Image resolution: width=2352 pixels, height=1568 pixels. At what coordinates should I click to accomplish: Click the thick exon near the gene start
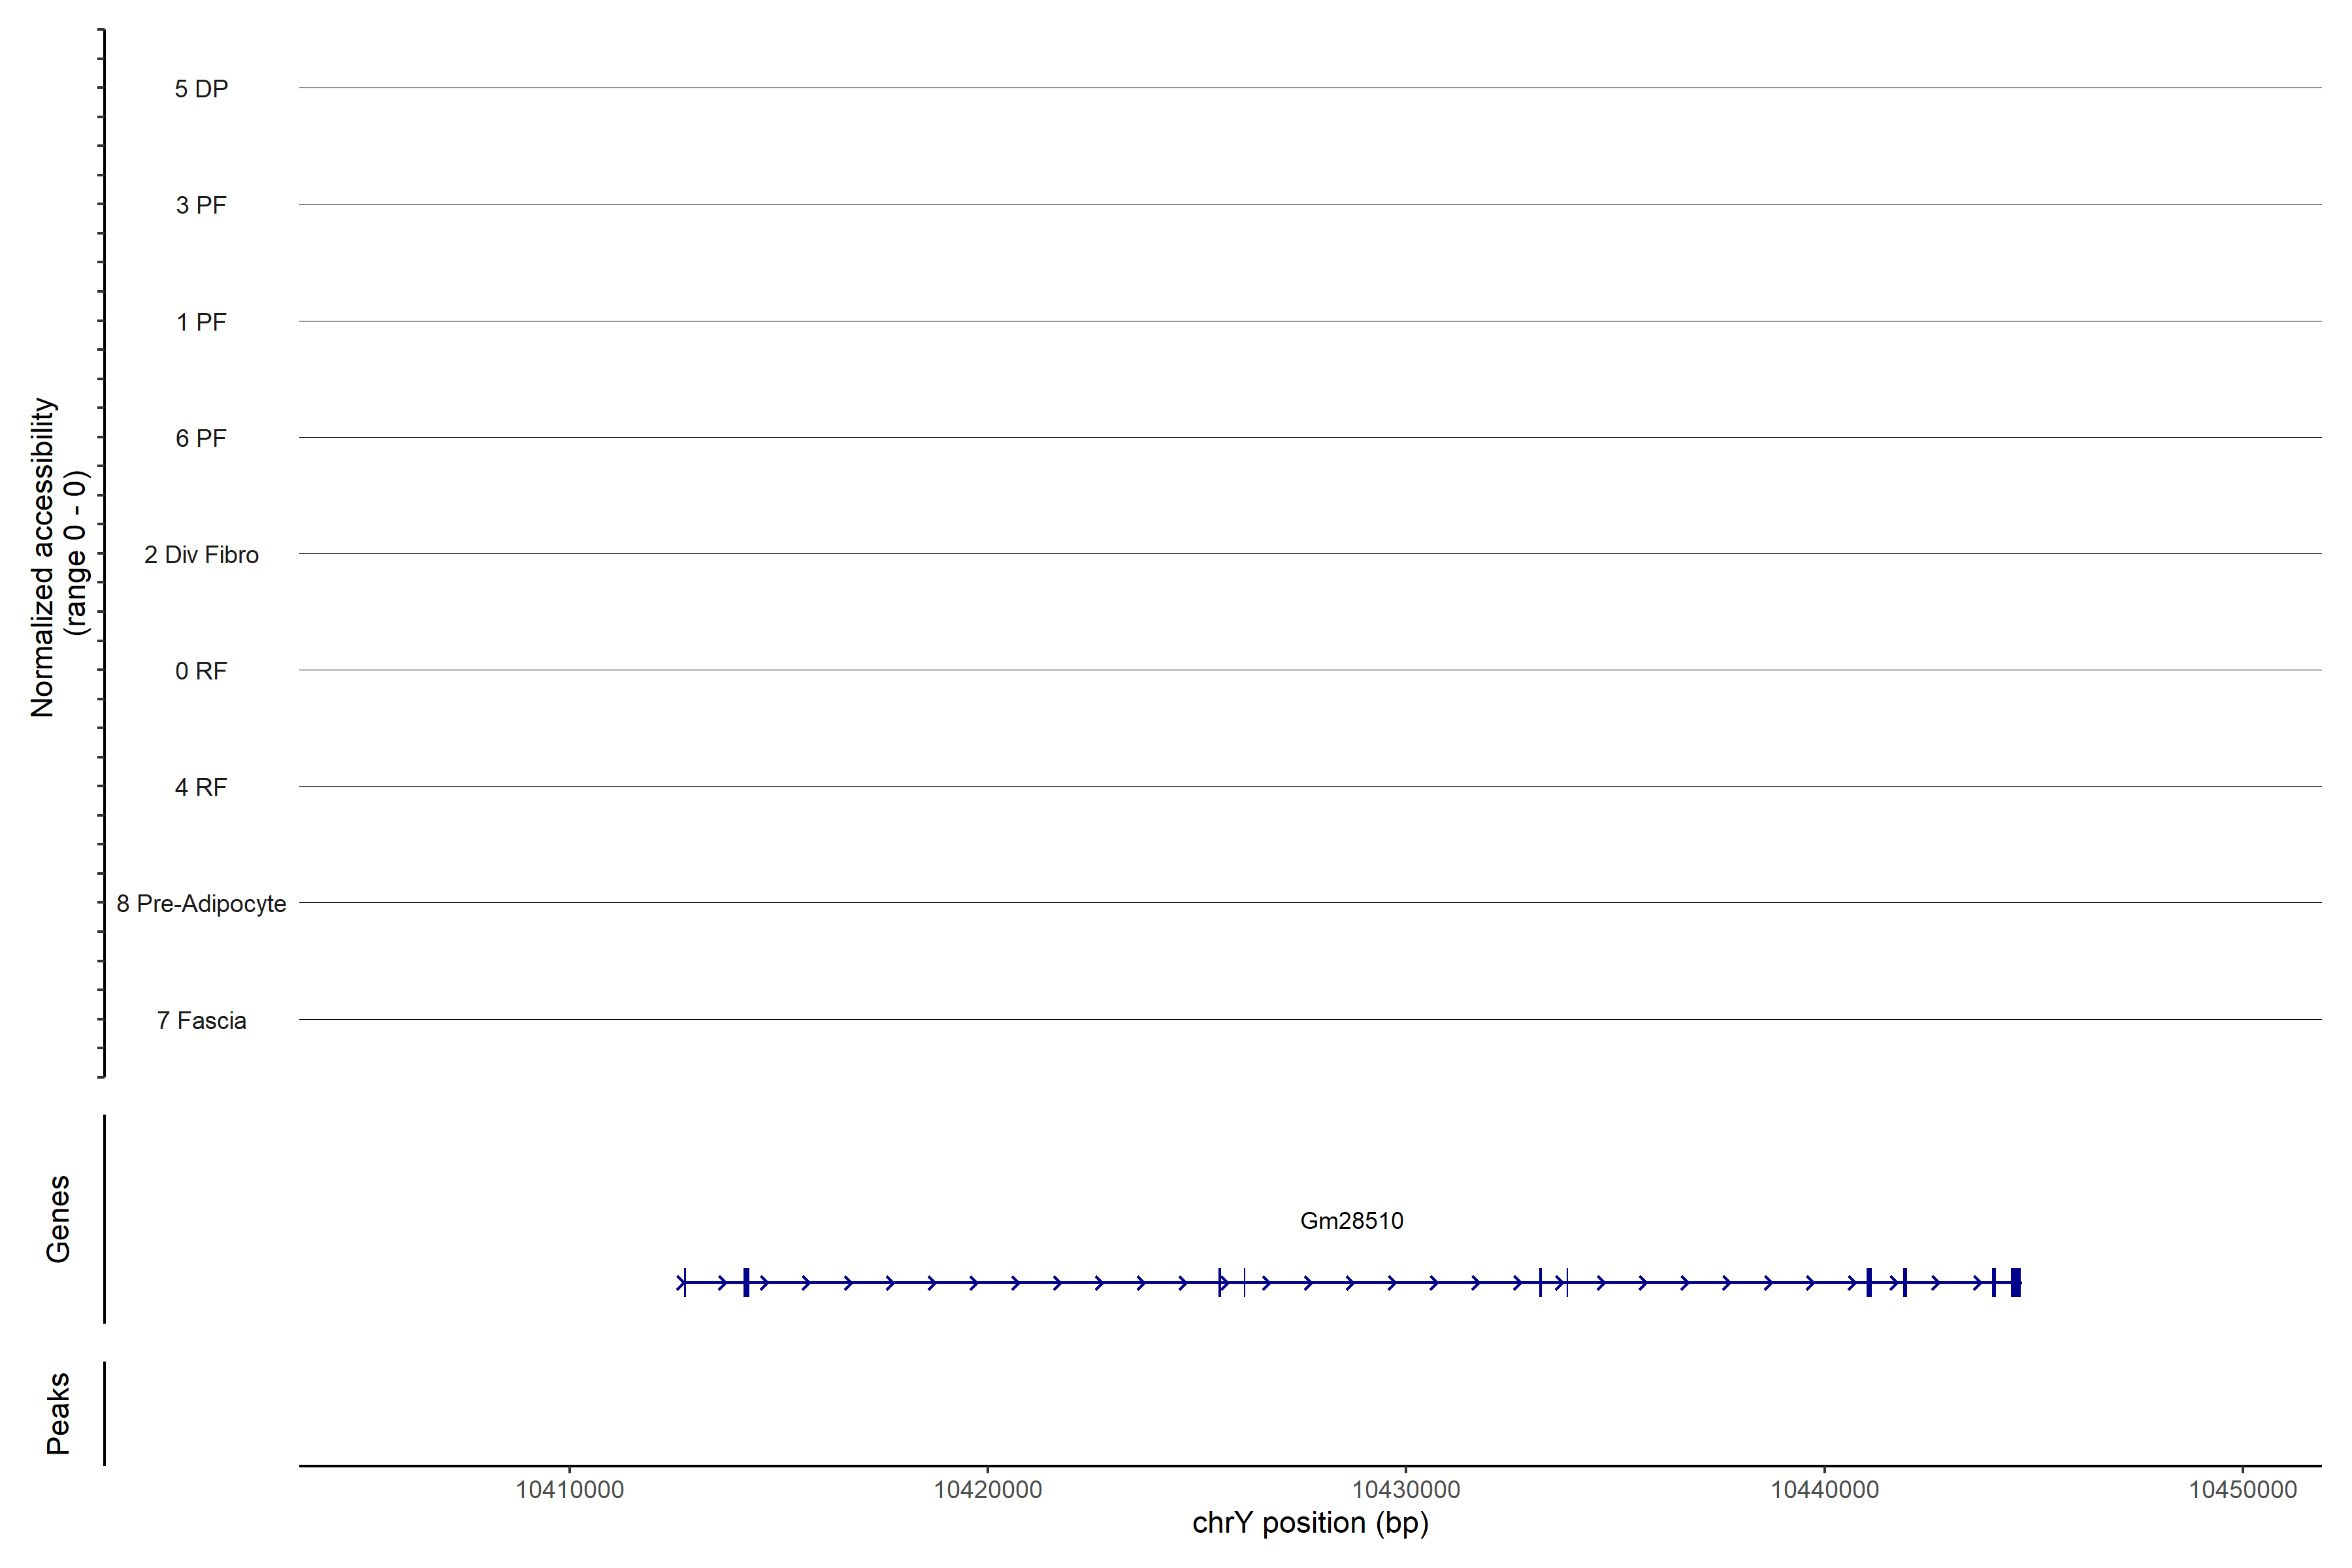pyautogui.click(x=746, y=1282)
